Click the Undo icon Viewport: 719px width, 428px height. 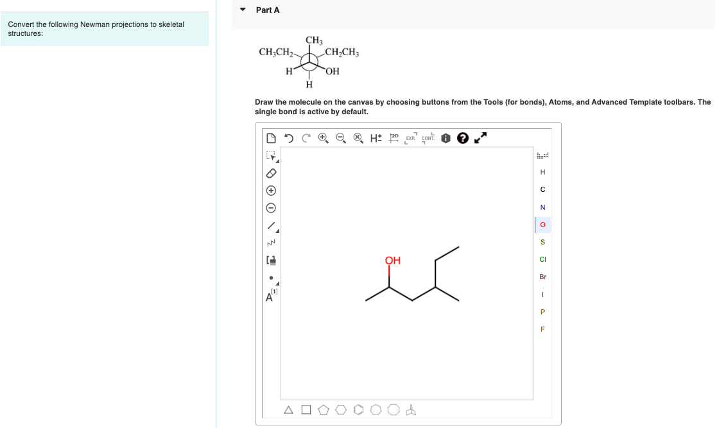pos(289,137)
